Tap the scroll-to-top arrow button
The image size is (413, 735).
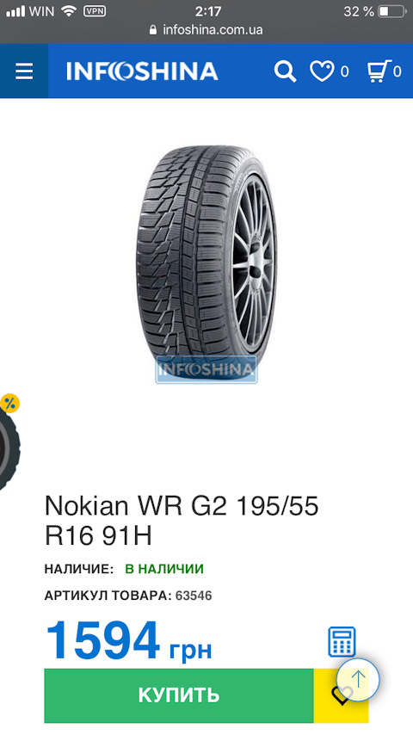(x=358, y=679)
